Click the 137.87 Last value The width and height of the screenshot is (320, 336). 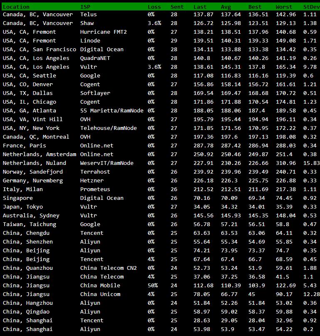coord(203,15)
